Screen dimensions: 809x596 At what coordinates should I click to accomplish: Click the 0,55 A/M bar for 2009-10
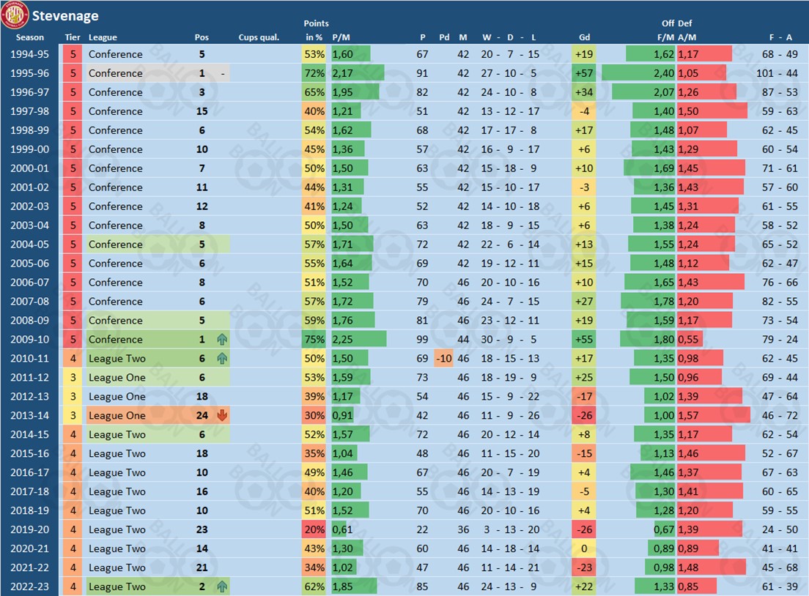click(690, 340)
